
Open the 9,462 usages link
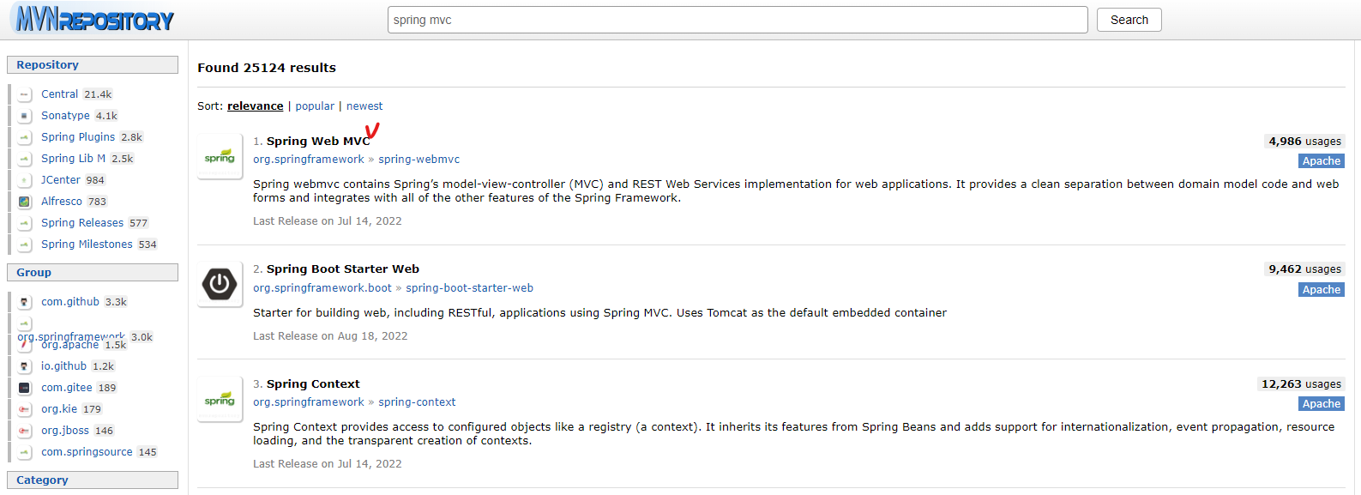tap(1304, 269)
